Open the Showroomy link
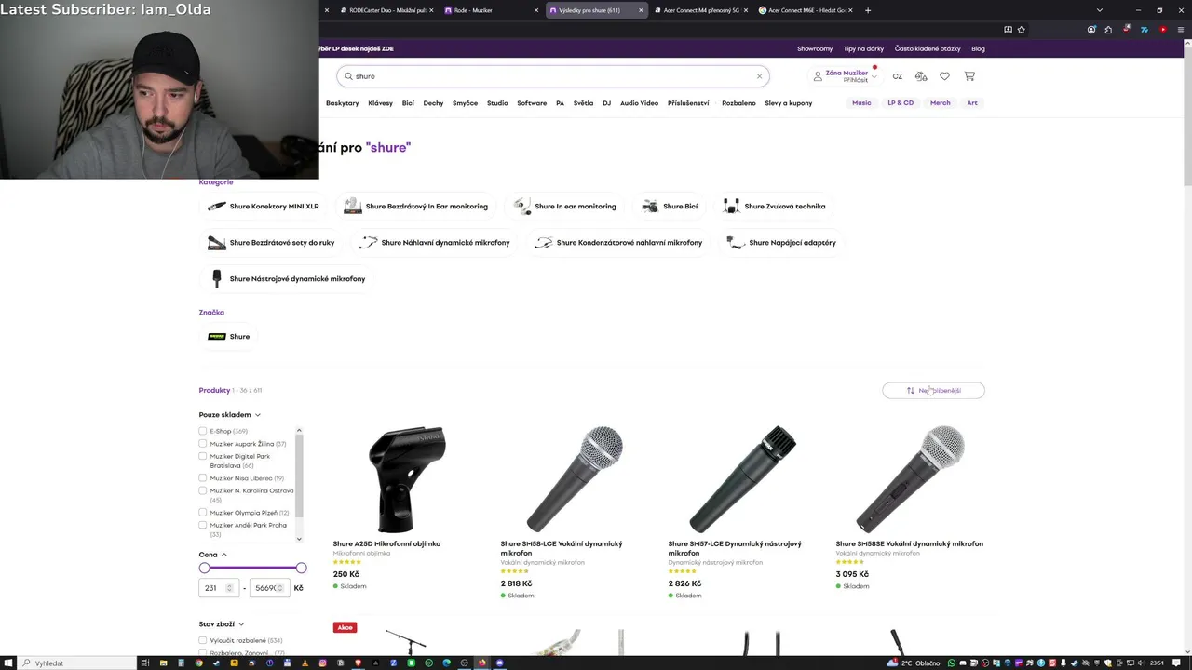The width and height of the screenshot is (1192, 670). point(815,48)
